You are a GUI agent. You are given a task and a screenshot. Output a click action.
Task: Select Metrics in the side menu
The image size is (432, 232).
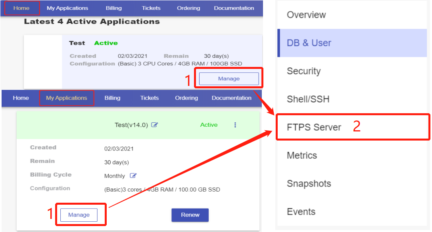(x=301, y=155)
